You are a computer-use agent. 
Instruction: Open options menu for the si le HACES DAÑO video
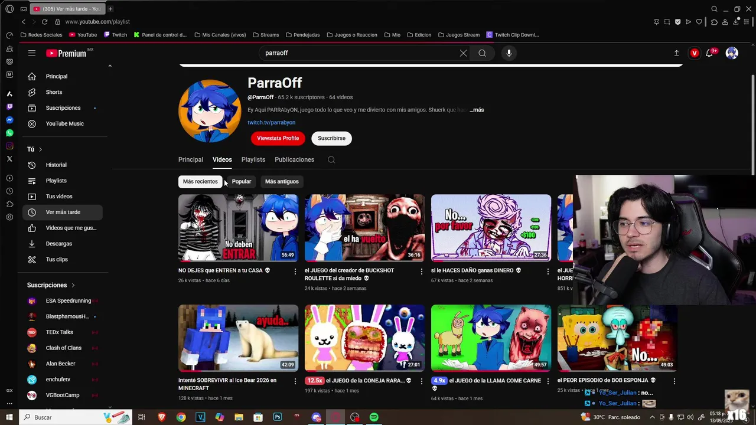(548, 271)
